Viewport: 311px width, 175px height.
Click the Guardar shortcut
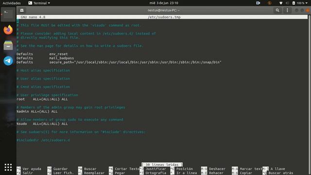tap(58, 169)
